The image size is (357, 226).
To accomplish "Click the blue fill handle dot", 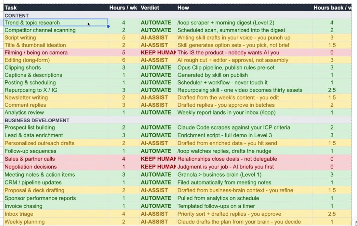I will (108, 26).
